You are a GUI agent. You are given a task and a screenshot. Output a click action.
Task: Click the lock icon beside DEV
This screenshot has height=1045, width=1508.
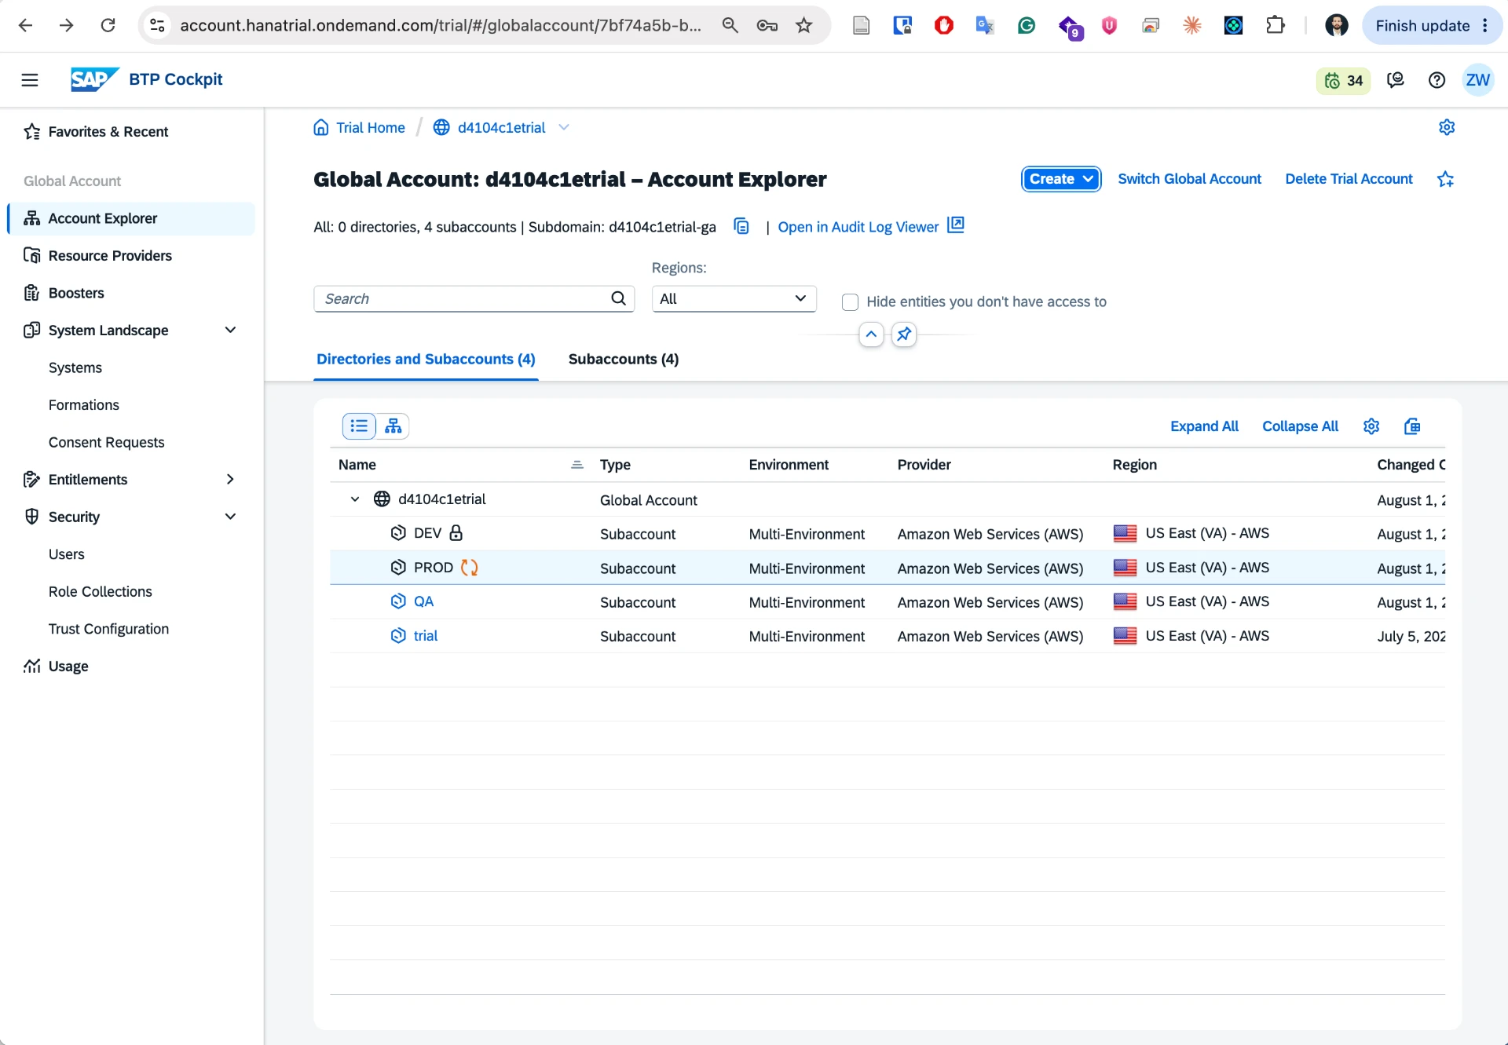coord(456,533)
